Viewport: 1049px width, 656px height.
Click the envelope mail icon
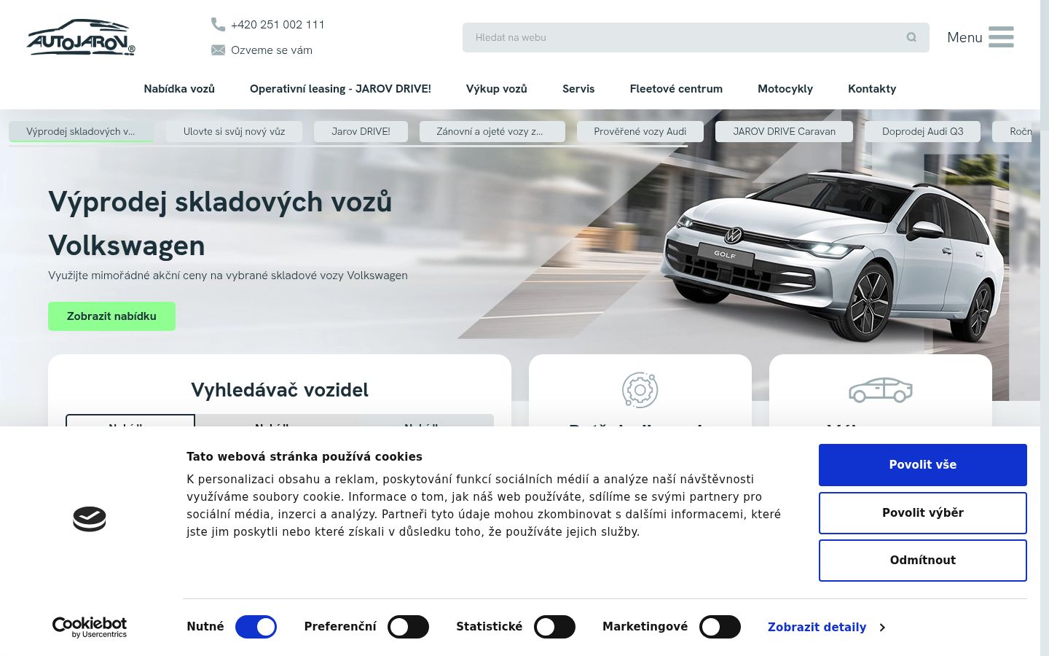click(x=218, y=50)
